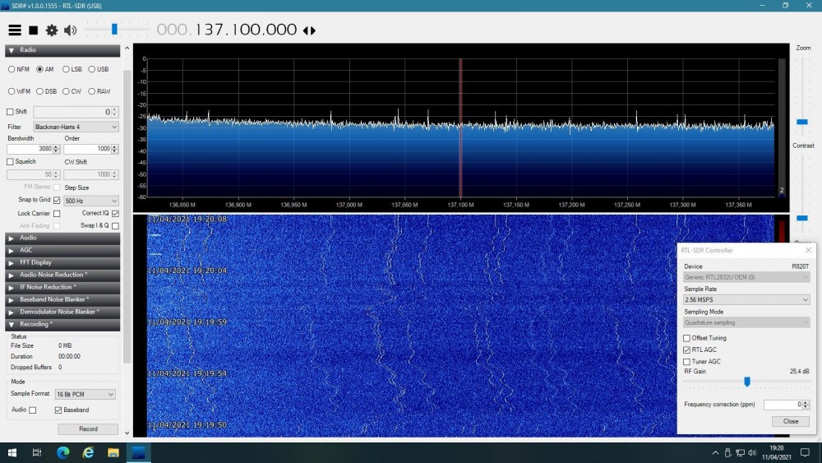The image size is (822, 463).
Task: Stop the radio with the square button
Action: coord(33,30)
